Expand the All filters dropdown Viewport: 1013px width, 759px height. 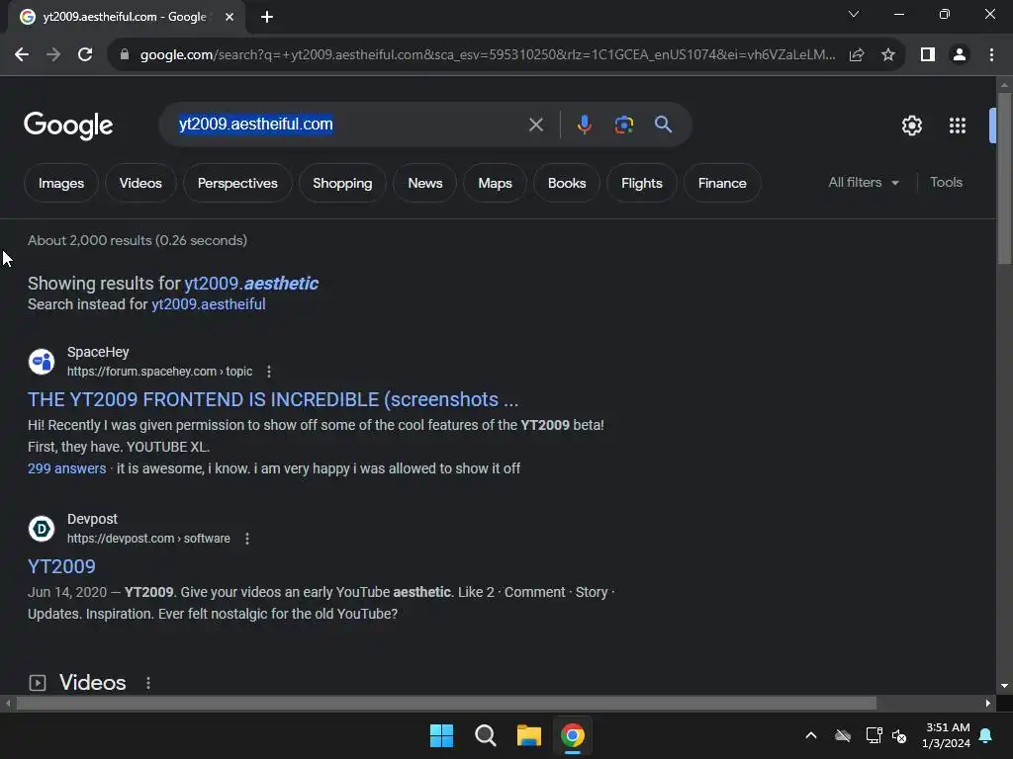tap(864, 183)
